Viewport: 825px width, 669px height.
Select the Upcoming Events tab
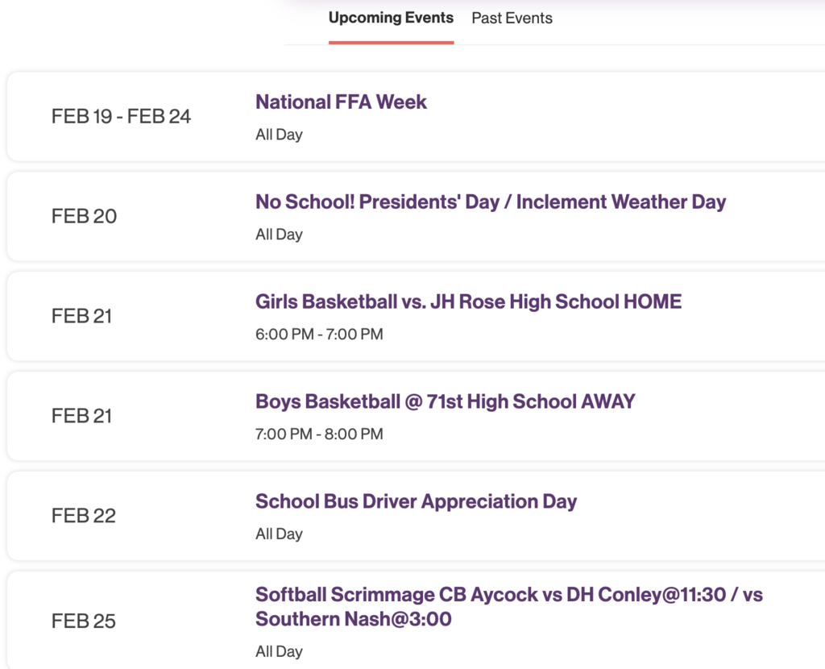click(392, 18)
